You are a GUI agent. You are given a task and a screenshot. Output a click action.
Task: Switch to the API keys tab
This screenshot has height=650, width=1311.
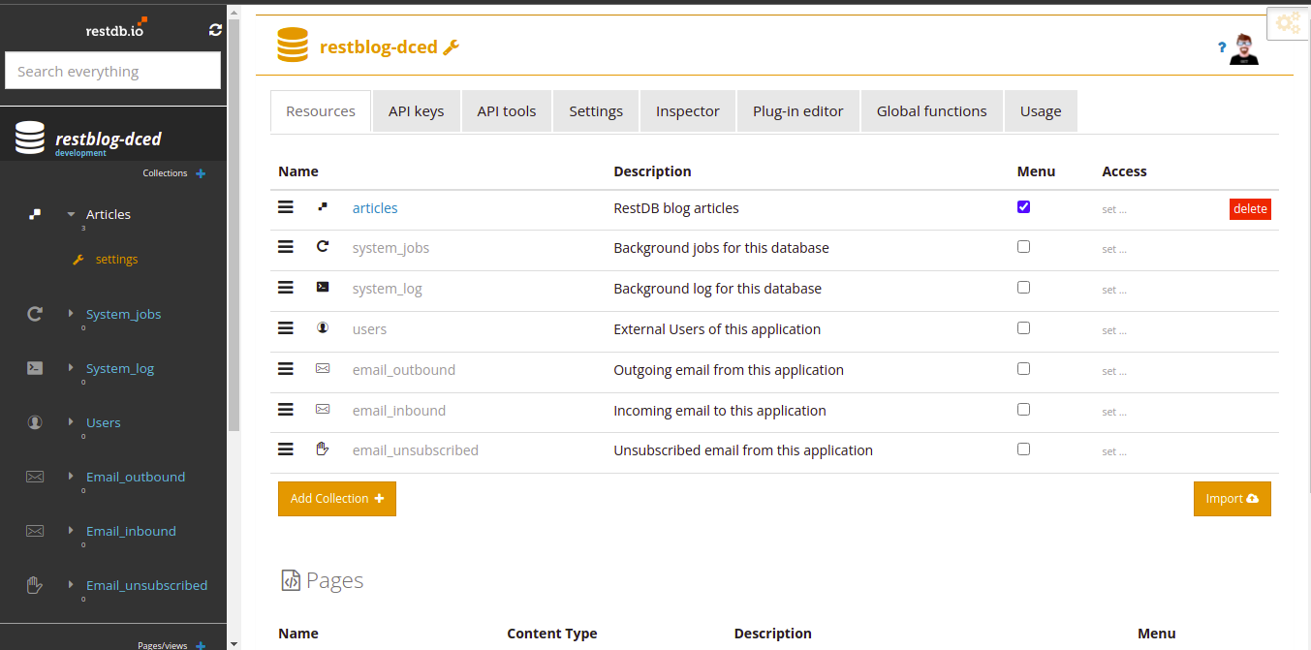pos(417,111)
